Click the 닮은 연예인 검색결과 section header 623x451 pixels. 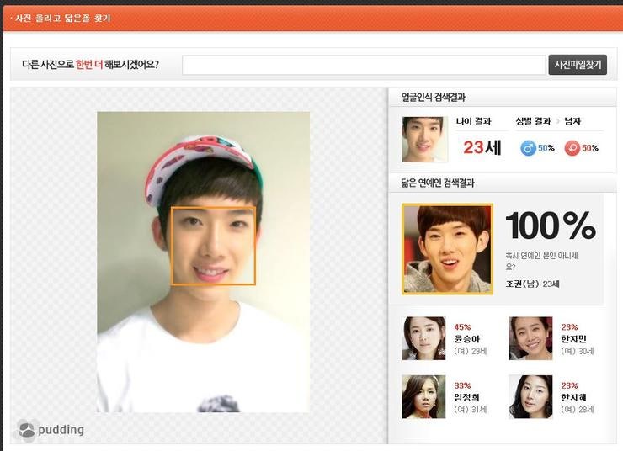tap(444, 183)
